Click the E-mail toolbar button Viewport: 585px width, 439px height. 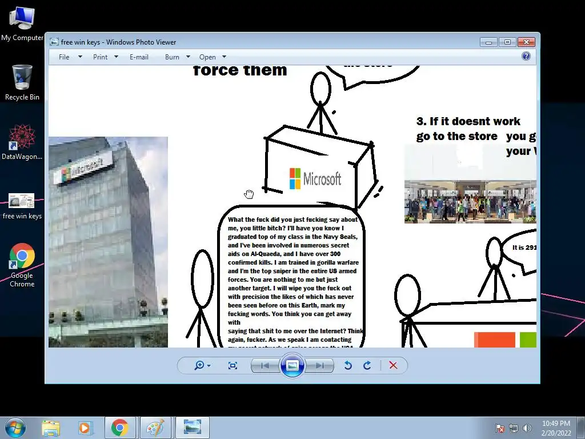pyautogui.click(x=139, y=57)
